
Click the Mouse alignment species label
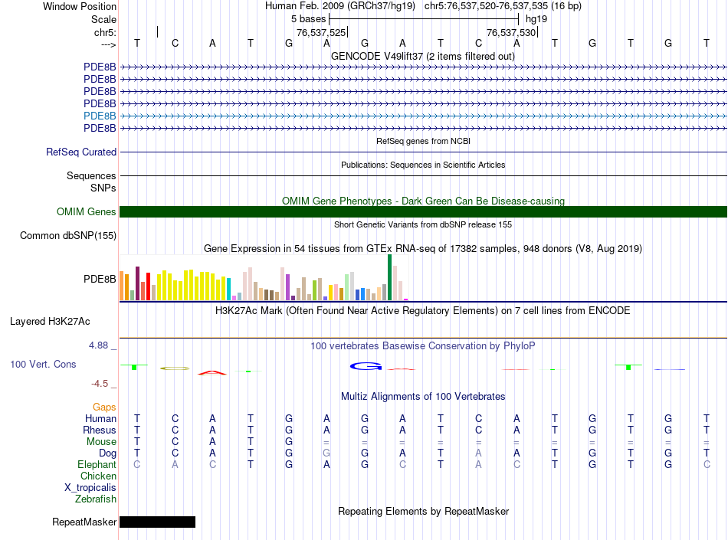pos(101,442)
